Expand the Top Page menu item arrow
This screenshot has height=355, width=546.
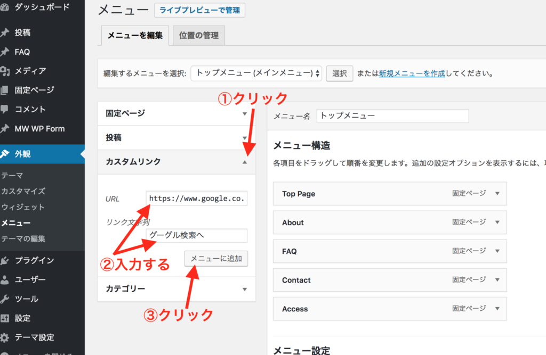click(x=497, y=194)
